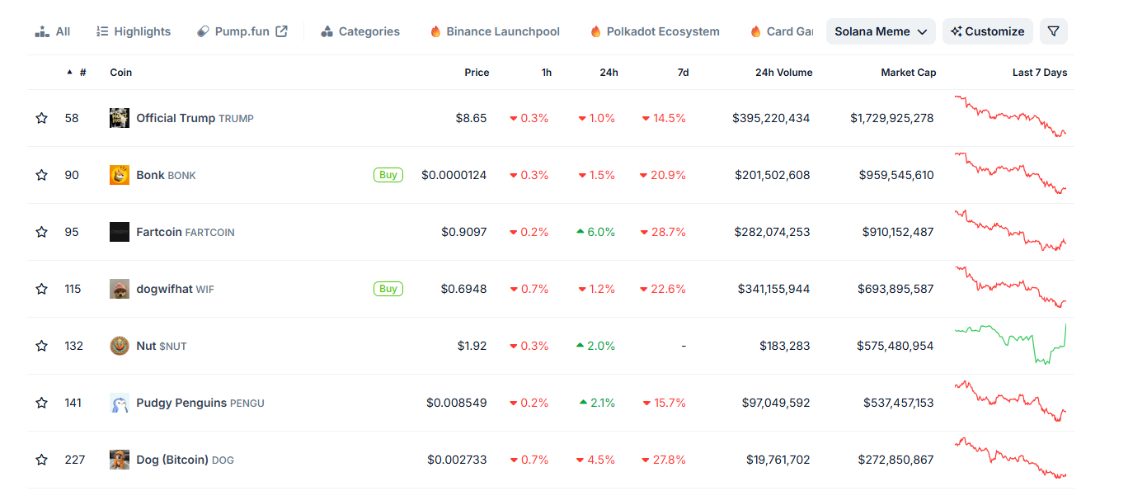Click the $395,220,434 volume value
This screenshot has height=491, width=1147.
coord(771,118)
